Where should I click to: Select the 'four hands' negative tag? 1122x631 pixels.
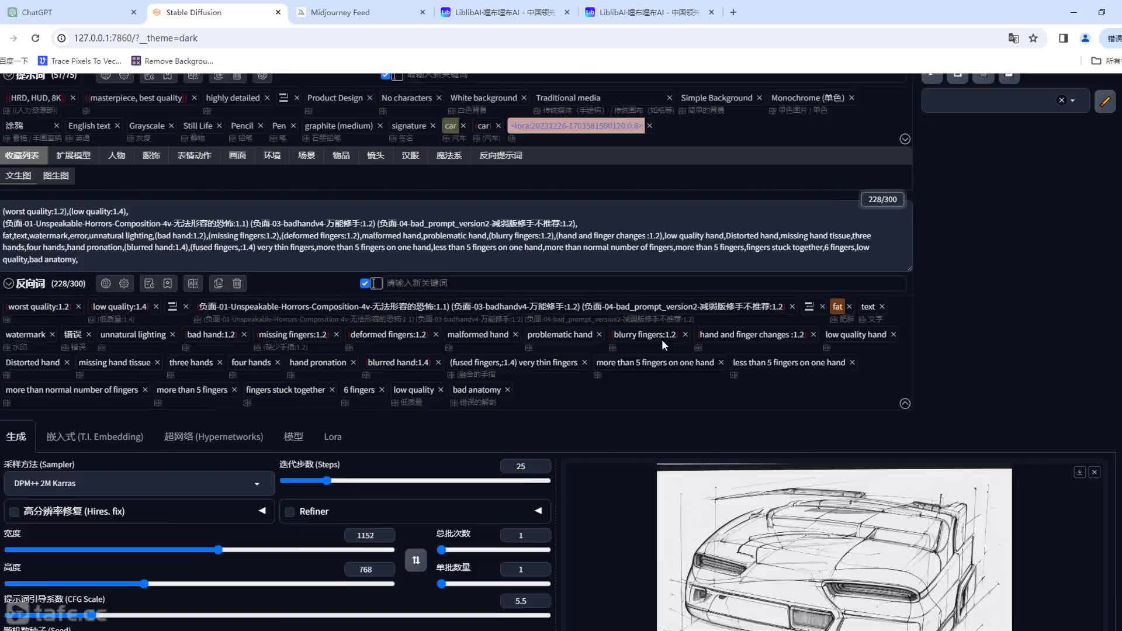tap(251, 362)
